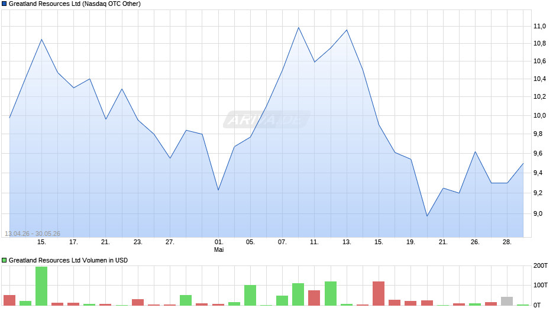Click the '13.' date axis label

click(347, 242)
